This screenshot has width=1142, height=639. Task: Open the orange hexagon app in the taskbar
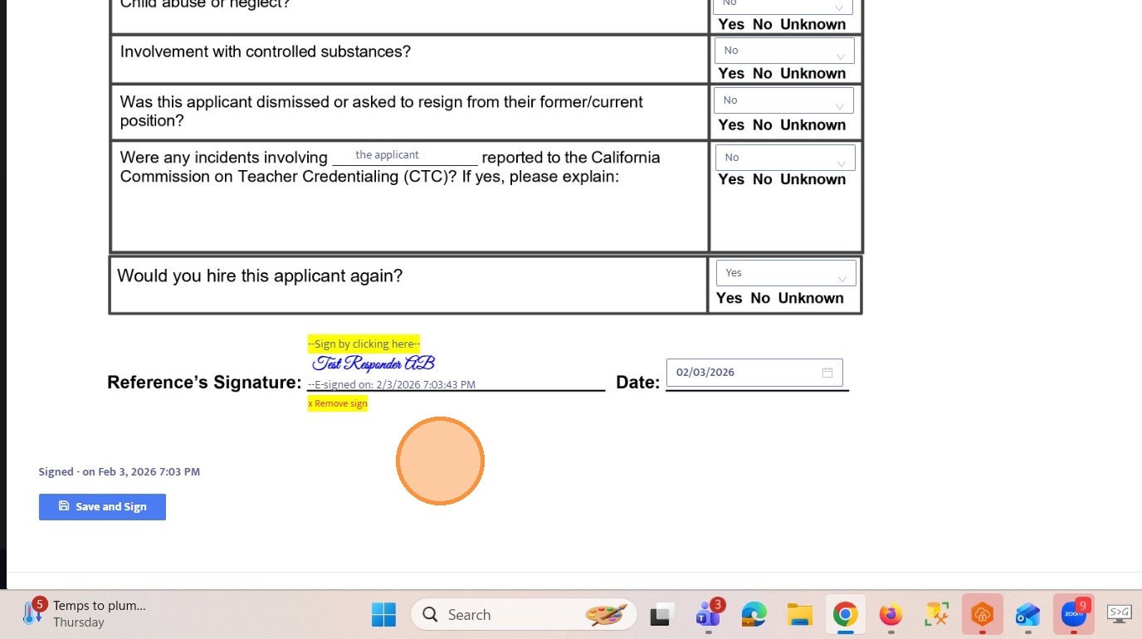(x=982, y=615)
